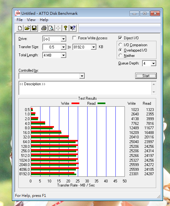Click write value 25599 for 2048.0 row

click(x=134, y=164)
